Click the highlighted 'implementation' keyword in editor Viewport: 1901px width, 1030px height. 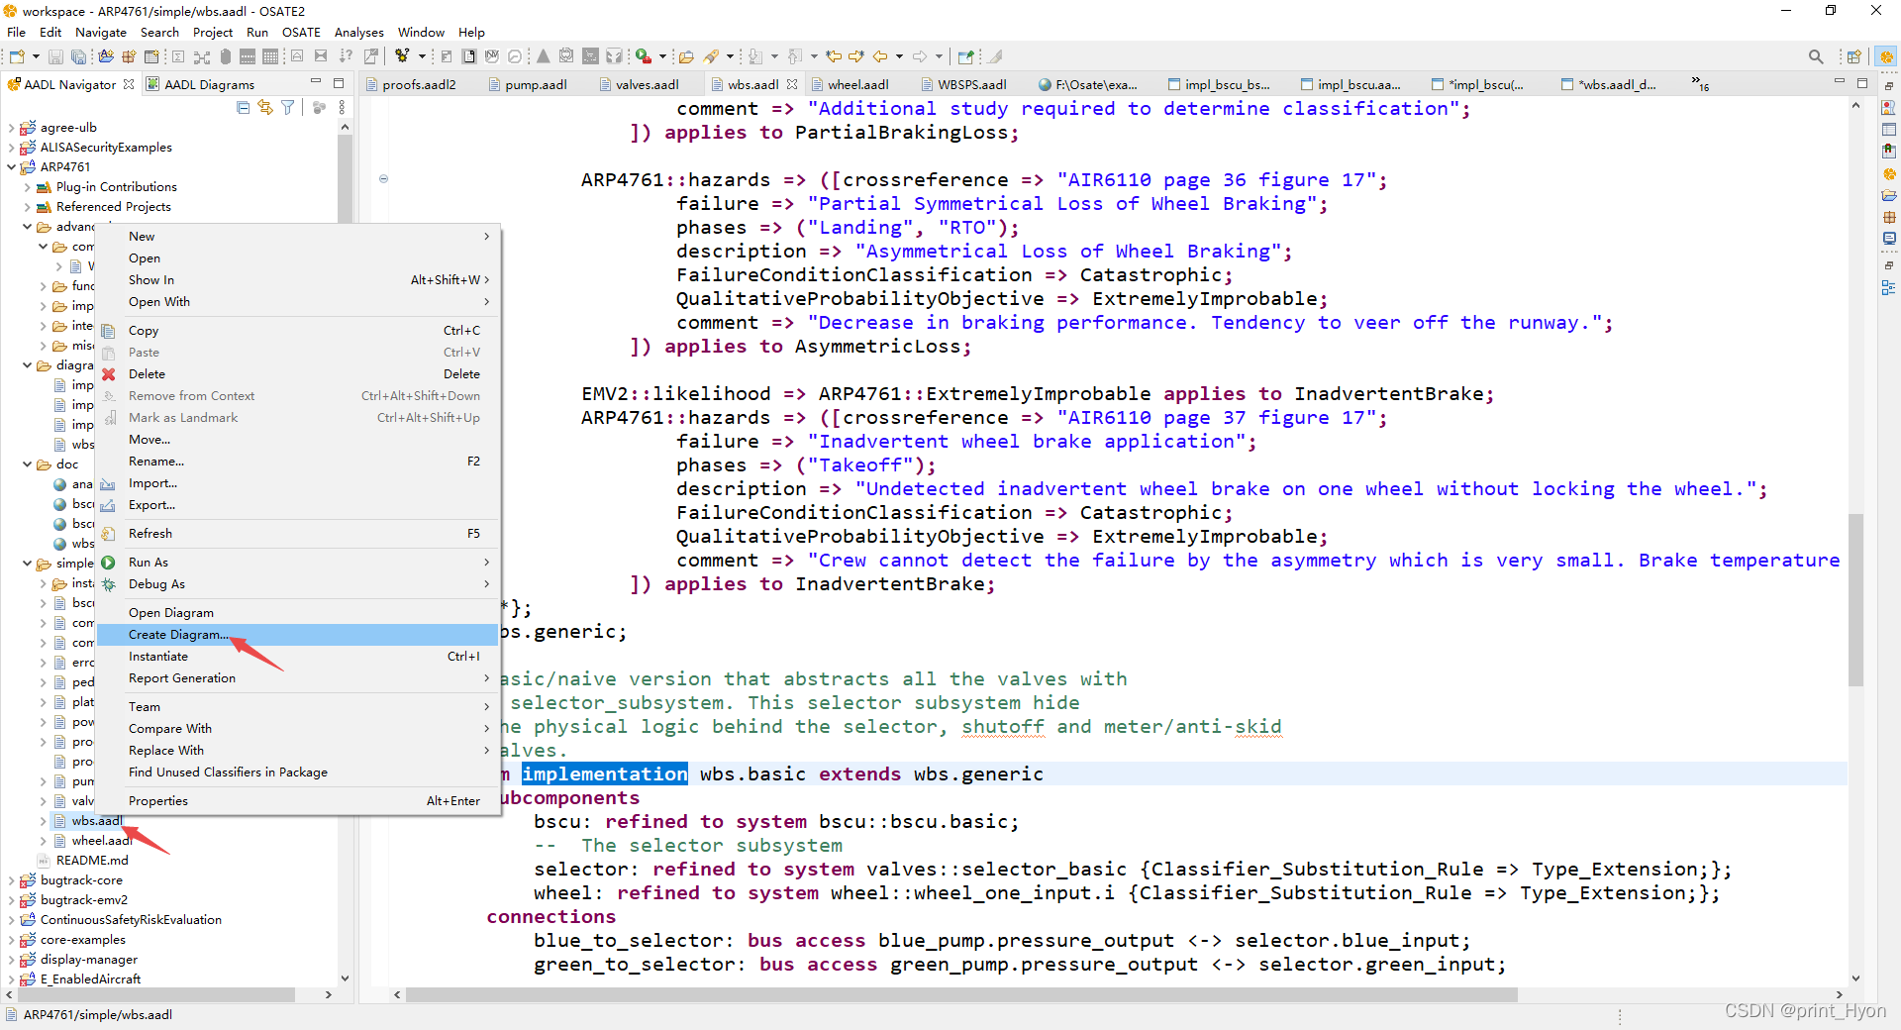point(605,774)
